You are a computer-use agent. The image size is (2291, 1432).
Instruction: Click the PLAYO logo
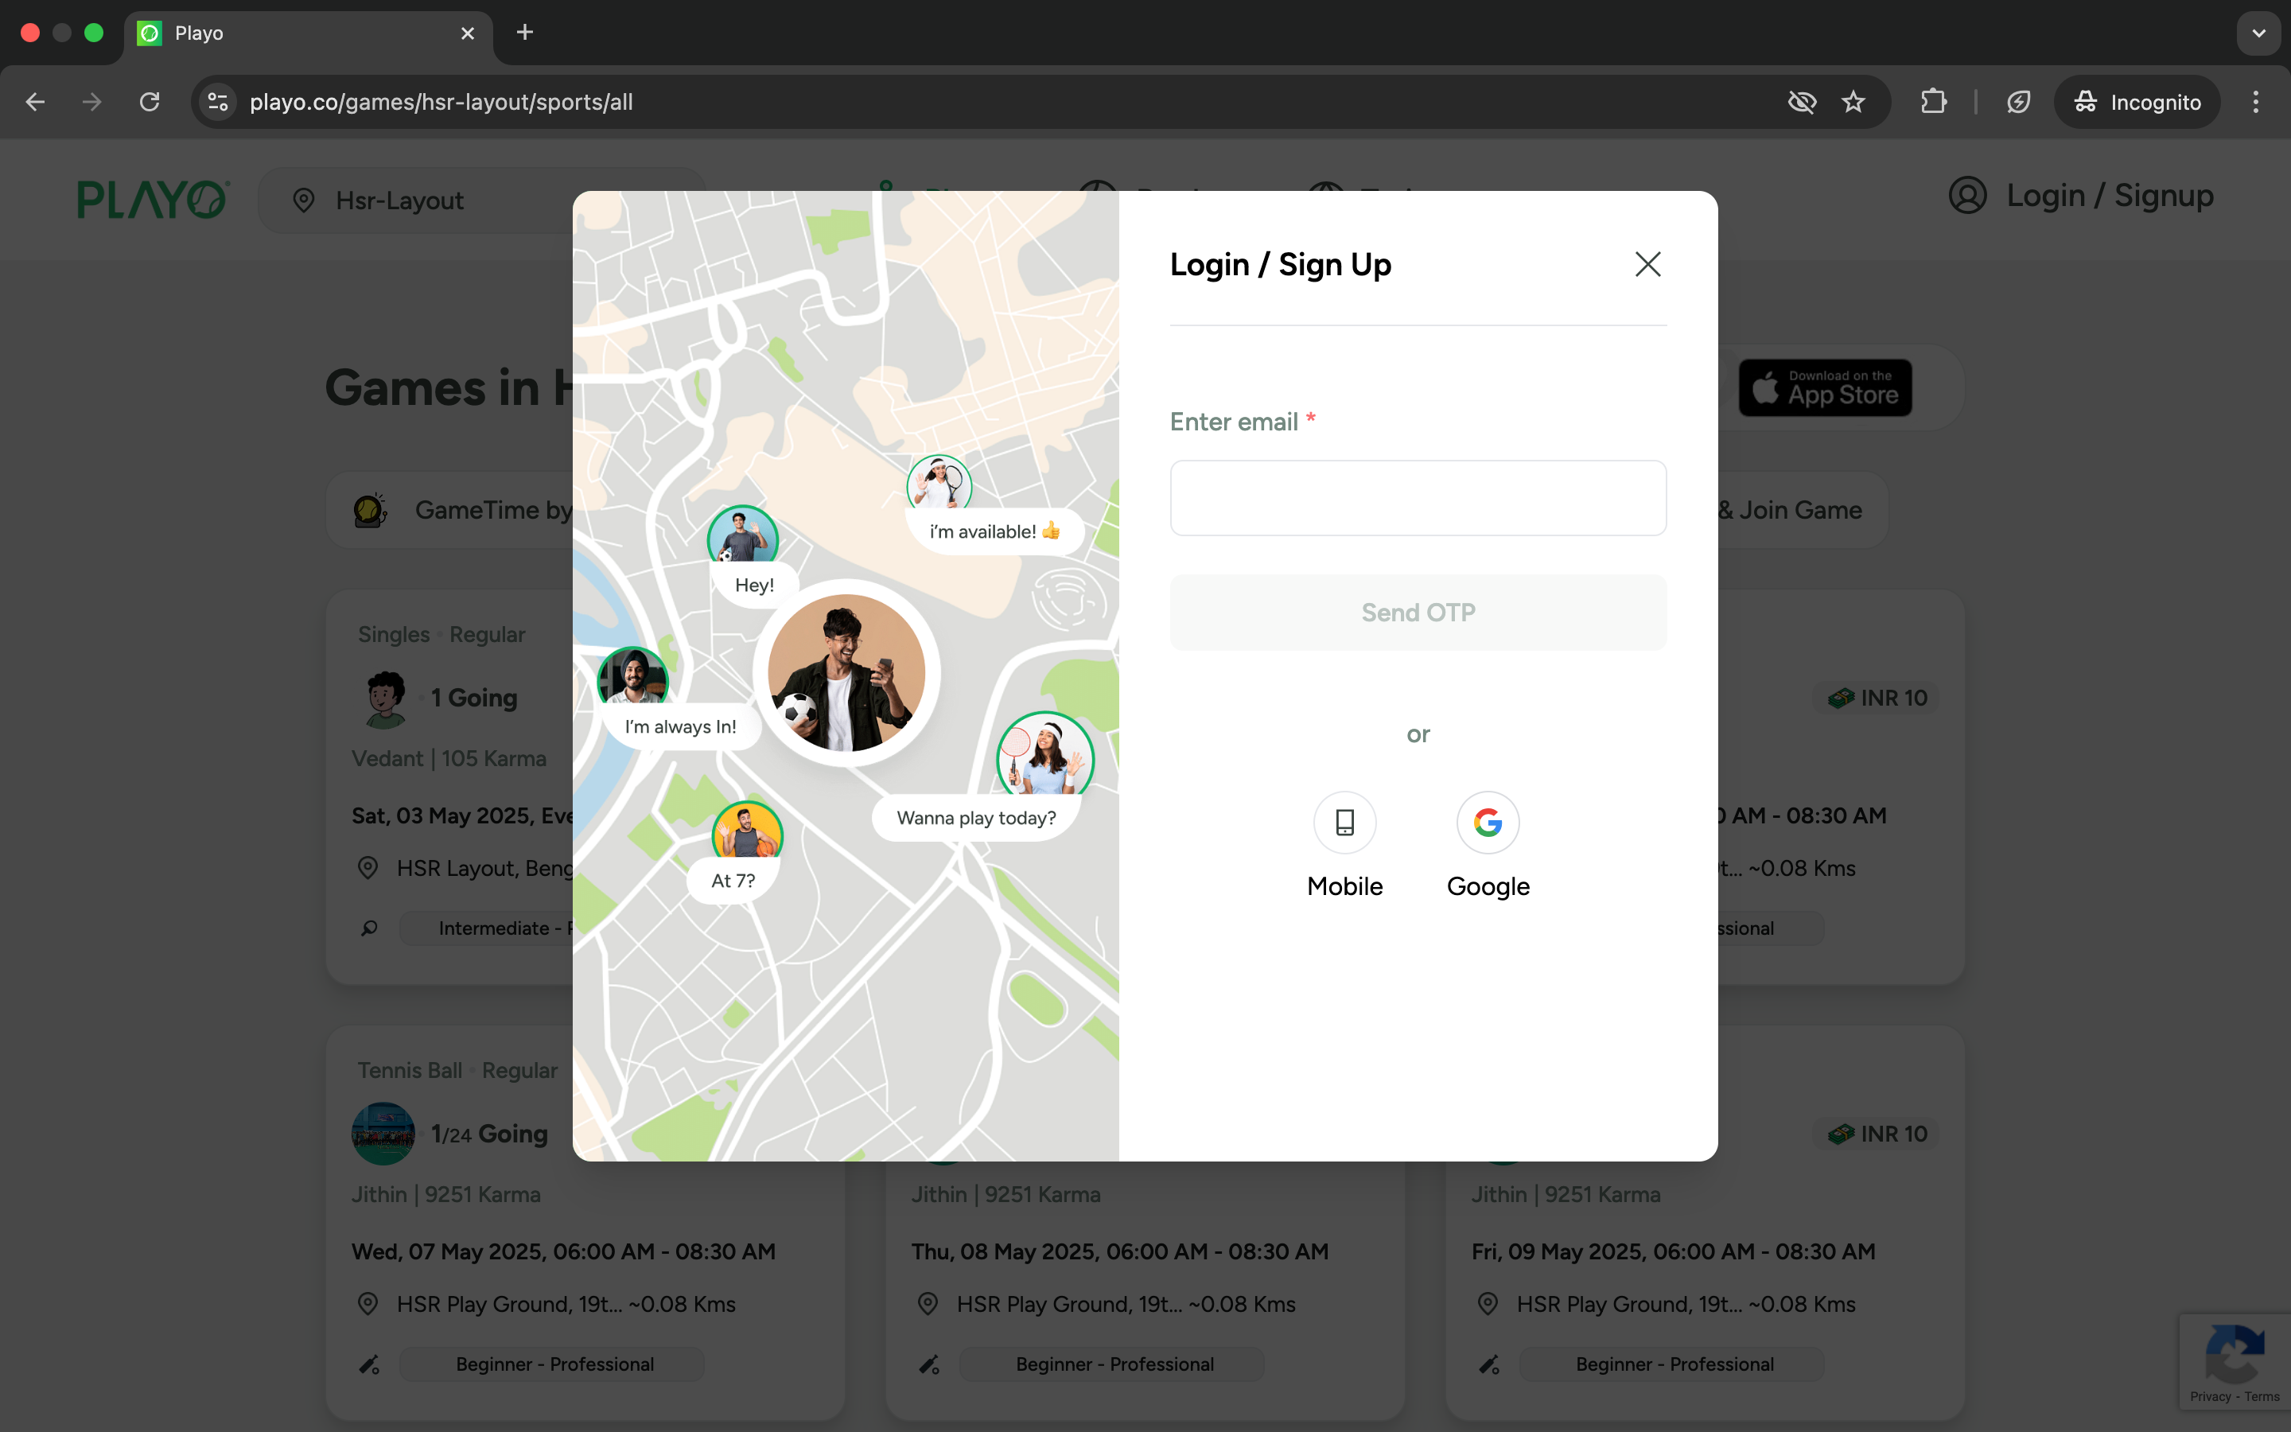pos(153,200)
